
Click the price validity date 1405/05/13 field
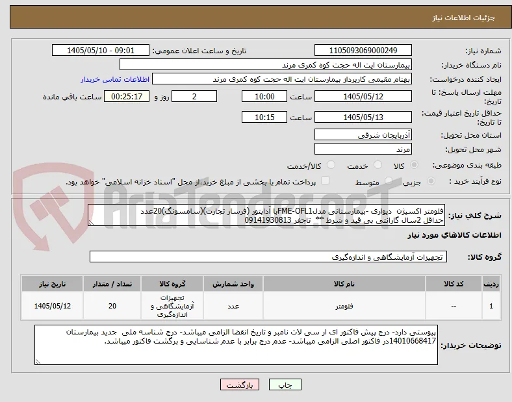coord(363,117)
